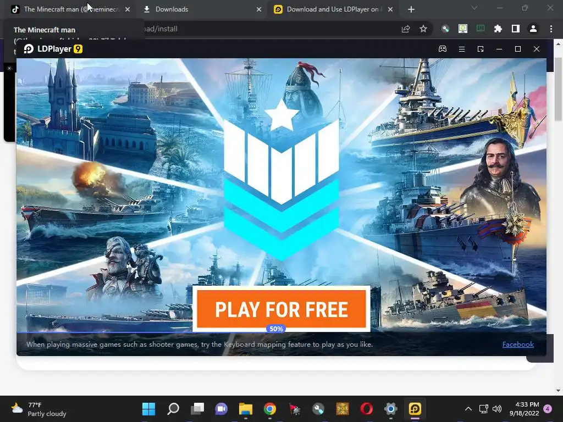Open the Settings gear on taskbar

tap(391, 409)
